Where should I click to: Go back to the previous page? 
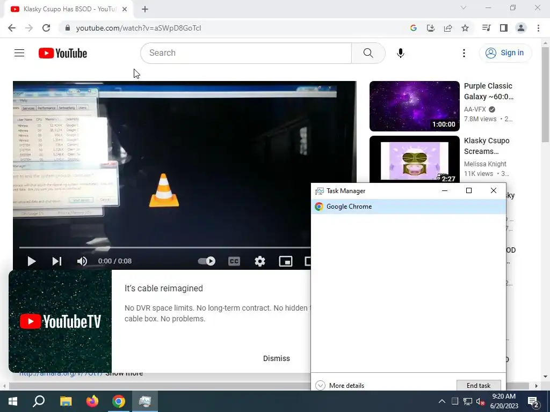(12, 28)
